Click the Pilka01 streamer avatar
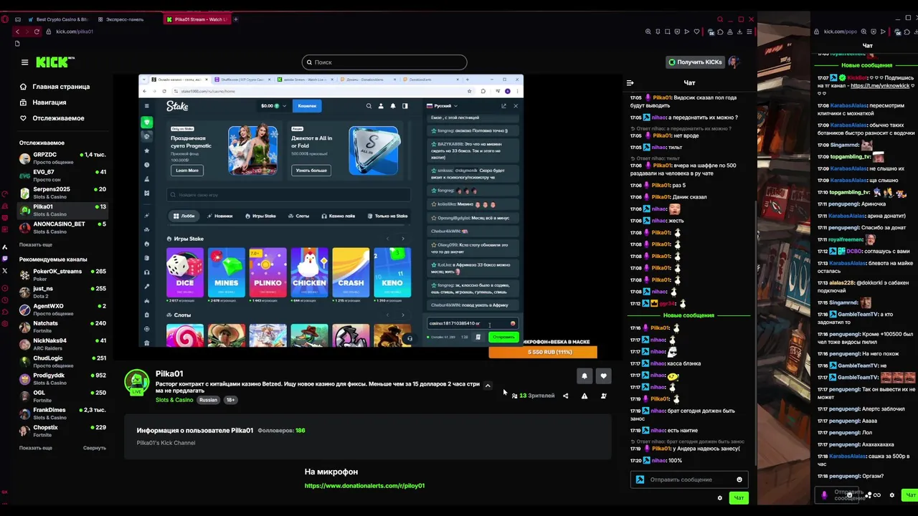 click(x=137, y=383)
